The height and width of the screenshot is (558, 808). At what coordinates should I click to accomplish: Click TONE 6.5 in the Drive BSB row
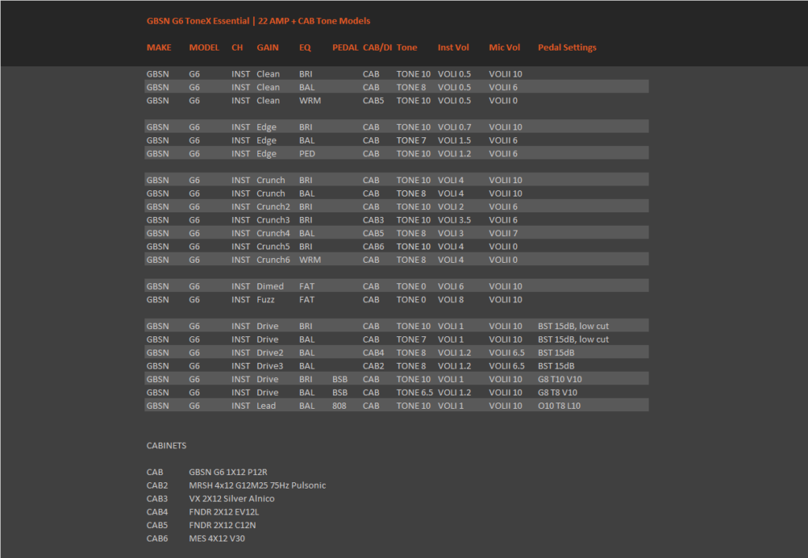tap(415, 392)
